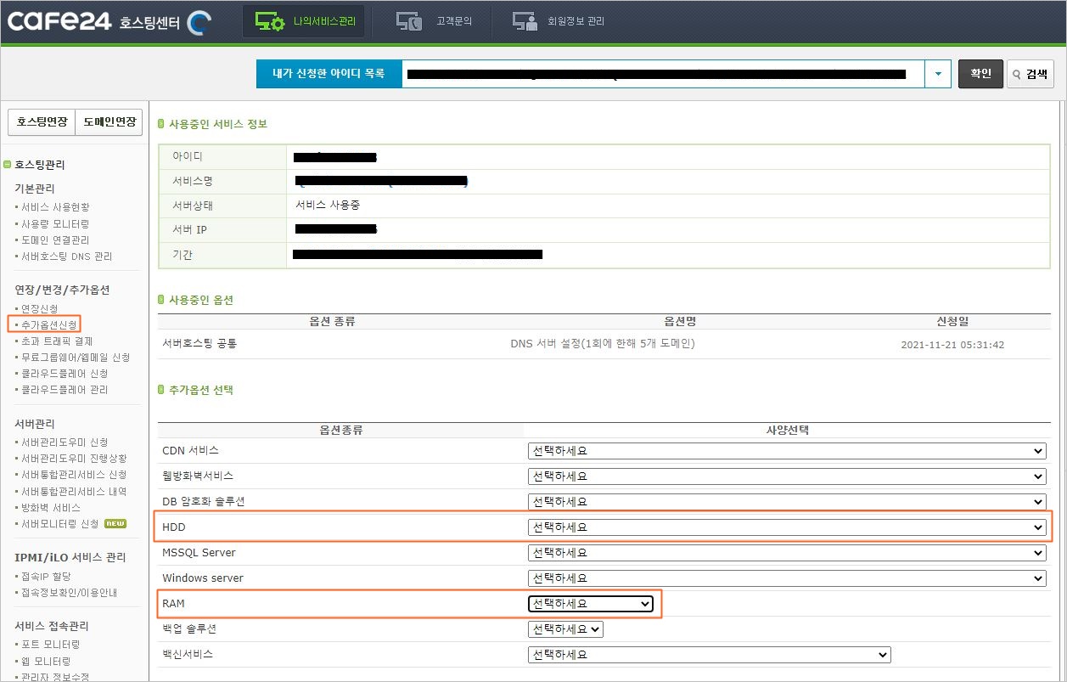The width and height of the screenshot is (1067, 682).
Task: Open 나의서비스관리 top menu
Action: [304, 21]
